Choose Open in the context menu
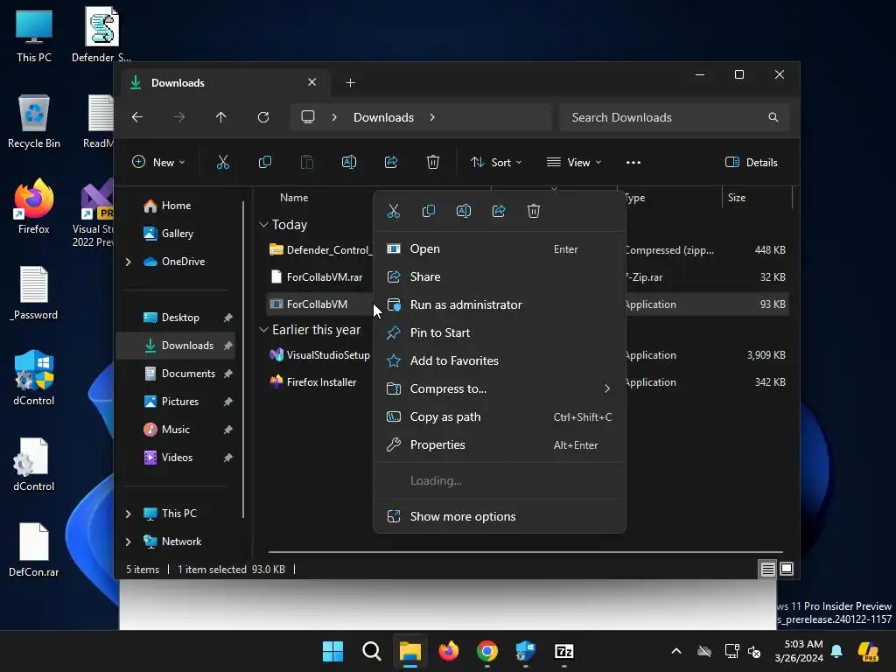The width and height of the screenshot is (896, 672). click(x=499, y=249)
